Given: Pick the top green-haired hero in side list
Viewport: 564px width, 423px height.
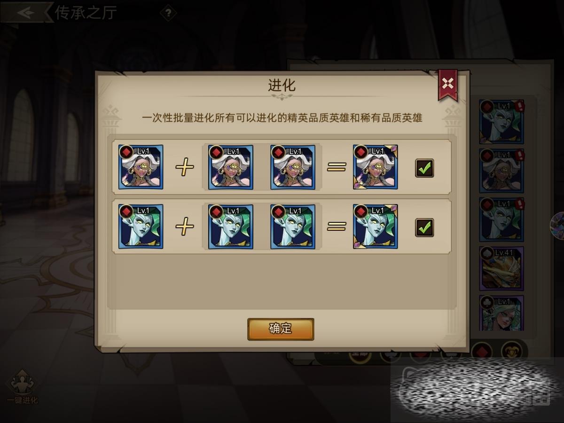Looking at the screenshot, I should click(501, 121).
